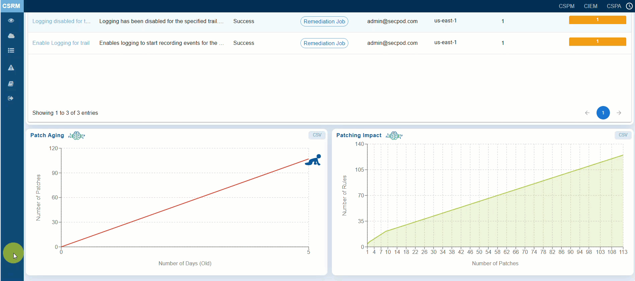Viewport: 635px width, 281px height.
Task: Click admin@secpod.com in Logging disabled row
Action: tap(392, 21)
